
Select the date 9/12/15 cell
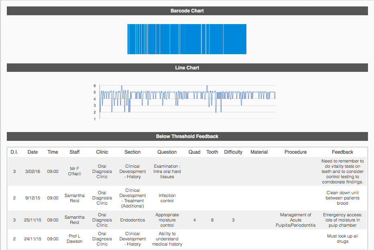33,198
